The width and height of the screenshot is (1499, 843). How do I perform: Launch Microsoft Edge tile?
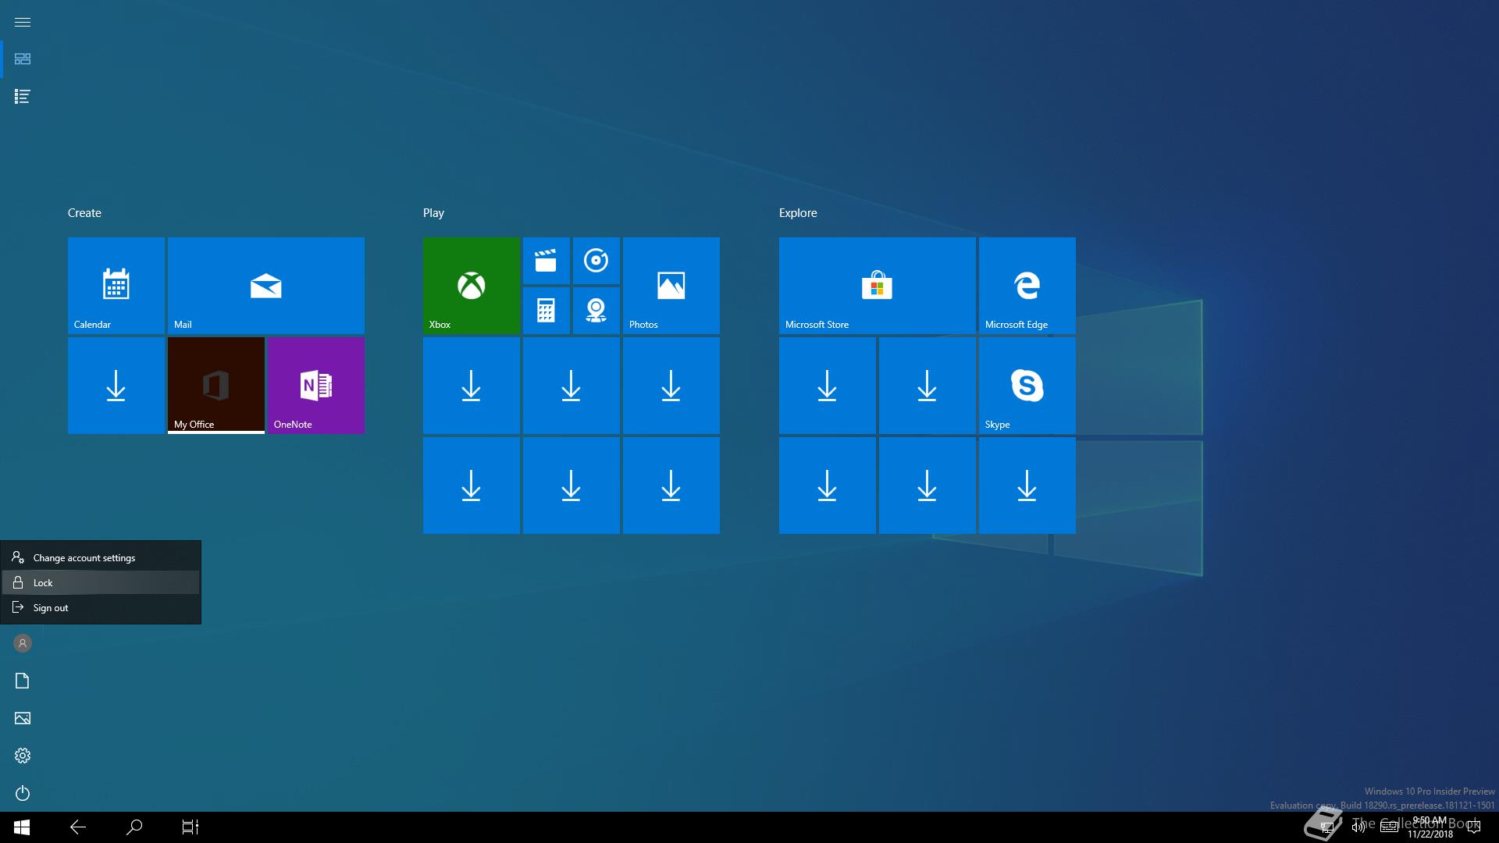click(x=1027, y=286)
